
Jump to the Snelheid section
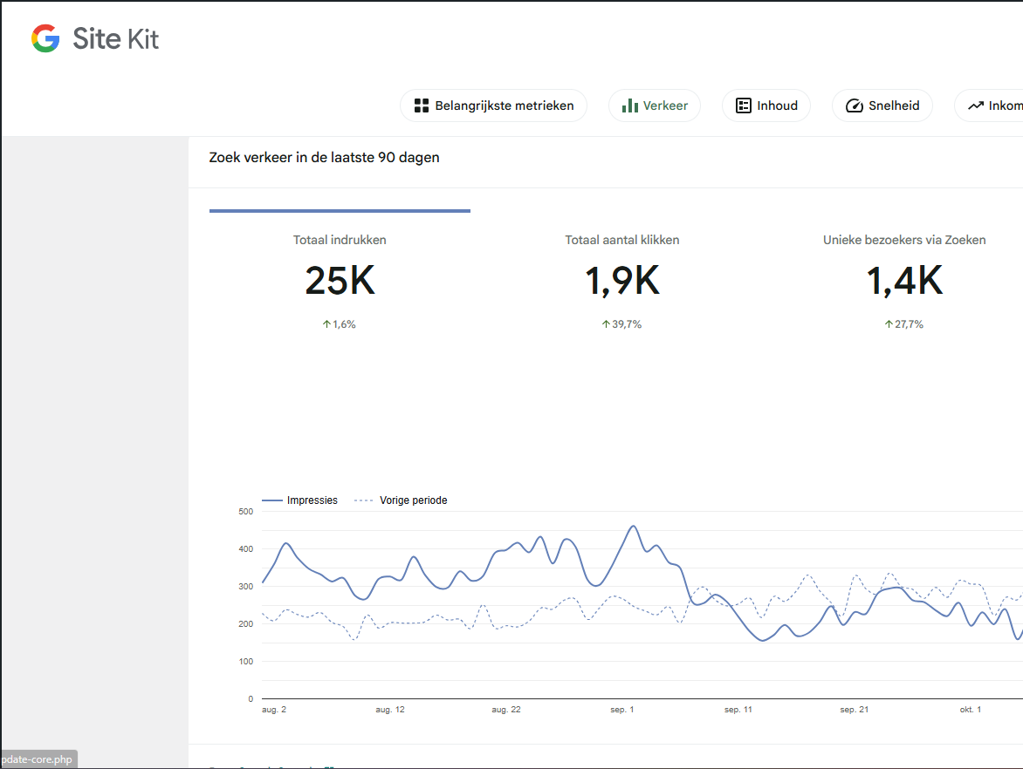pyautogui.click(x=882, y=105)
